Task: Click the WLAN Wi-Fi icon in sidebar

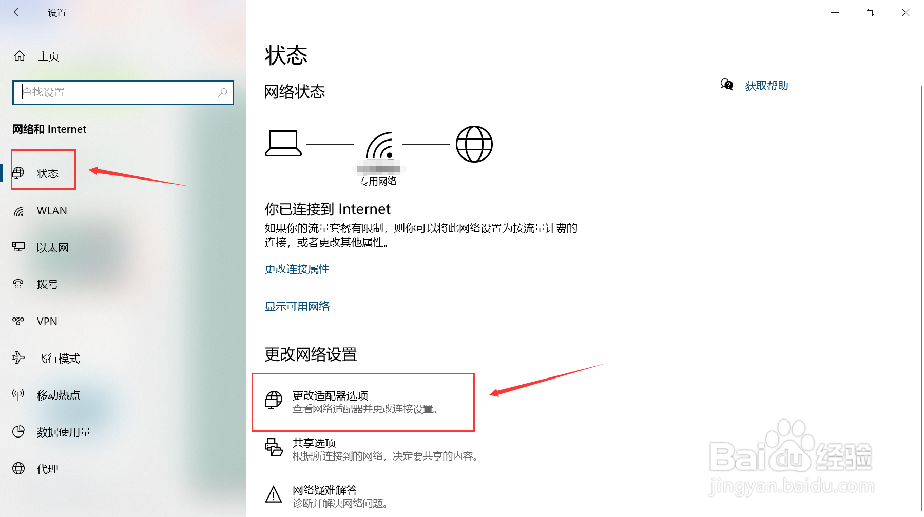Action: click(x=18, y=210)
